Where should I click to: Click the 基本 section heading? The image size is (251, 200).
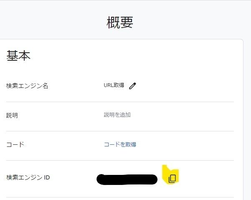point(18,56)
